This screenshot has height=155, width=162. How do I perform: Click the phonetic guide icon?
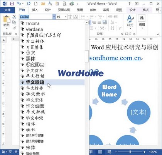tap(70, 17)
